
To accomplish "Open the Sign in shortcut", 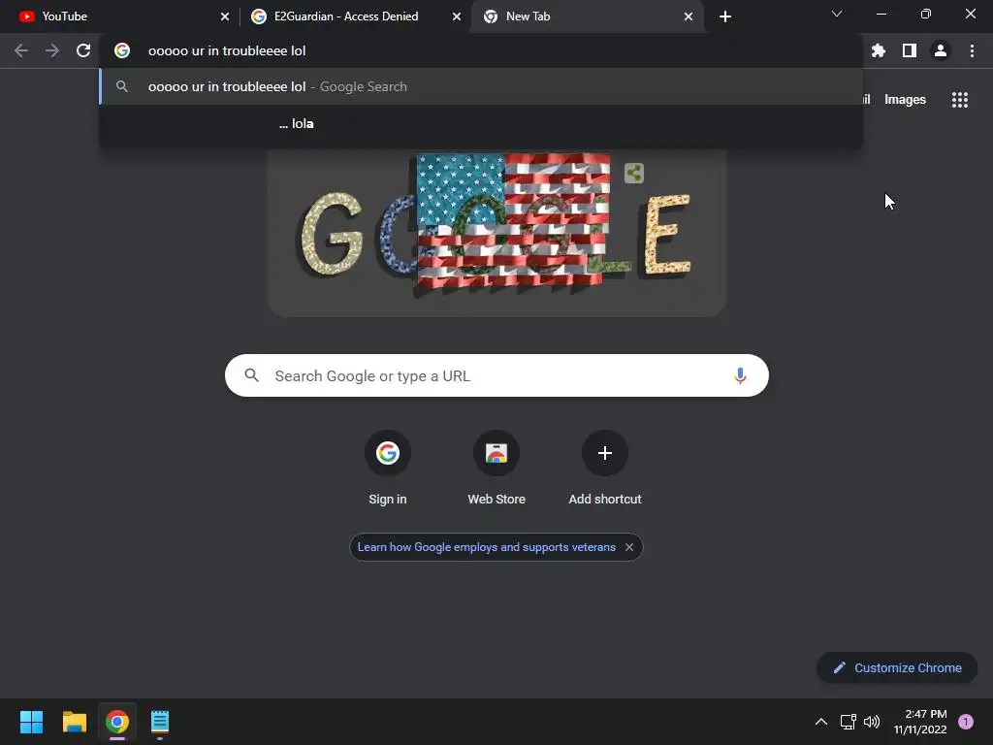I will (x=388, y=469).
